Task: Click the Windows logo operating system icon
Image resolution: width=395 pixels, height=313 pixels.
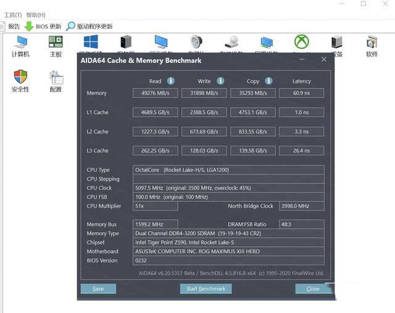Action: click(91, 41)
